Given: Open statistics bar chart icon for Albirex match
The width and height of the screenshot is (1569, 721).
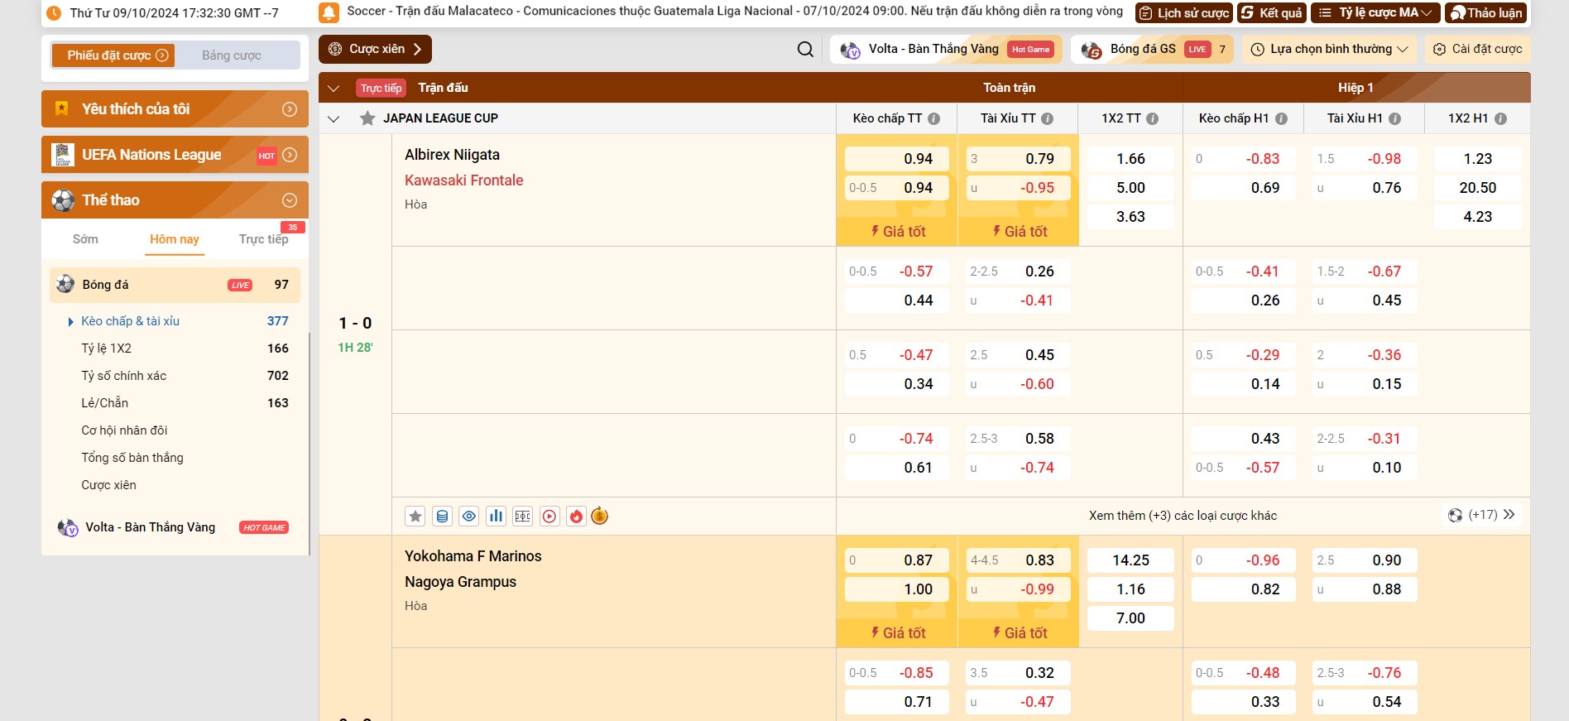Looking at the screenshot, I should [x=496, y=517].
